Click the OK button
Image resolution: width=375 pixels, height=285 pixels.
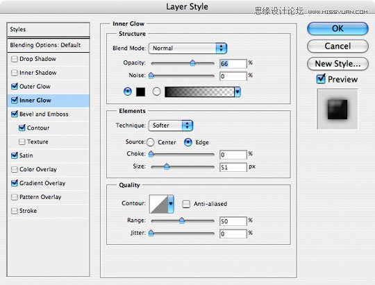[x=337, y=28]
